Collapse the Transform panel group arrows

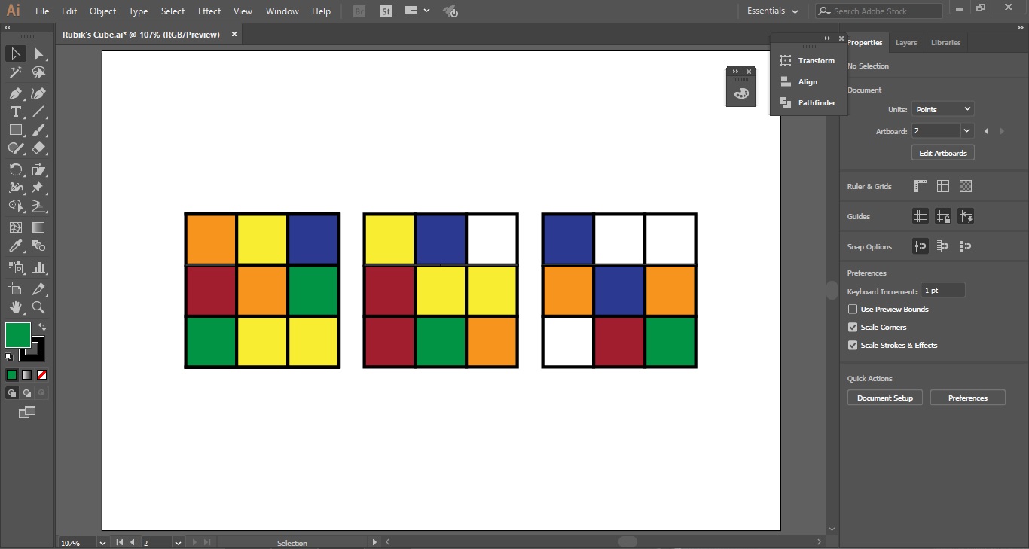pyautogui.click(x=827, y=38)
